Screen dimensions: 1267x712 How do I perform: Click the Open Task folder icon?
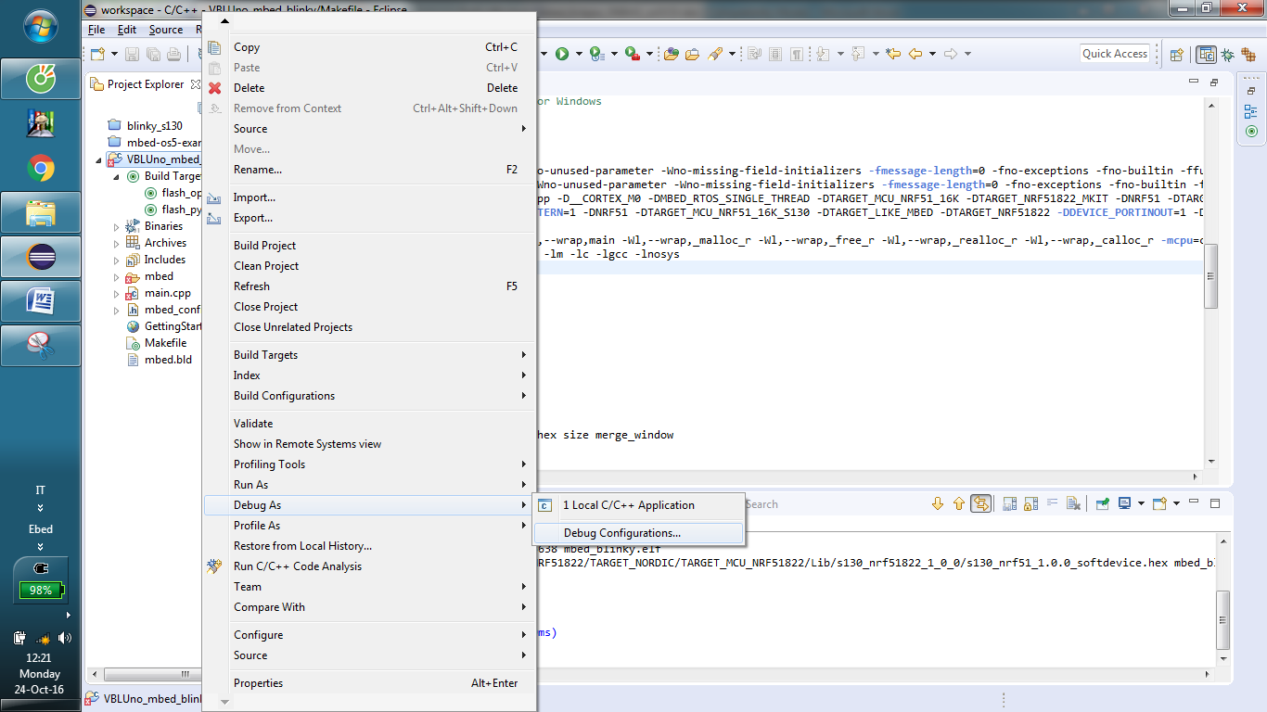pos(692,54)
